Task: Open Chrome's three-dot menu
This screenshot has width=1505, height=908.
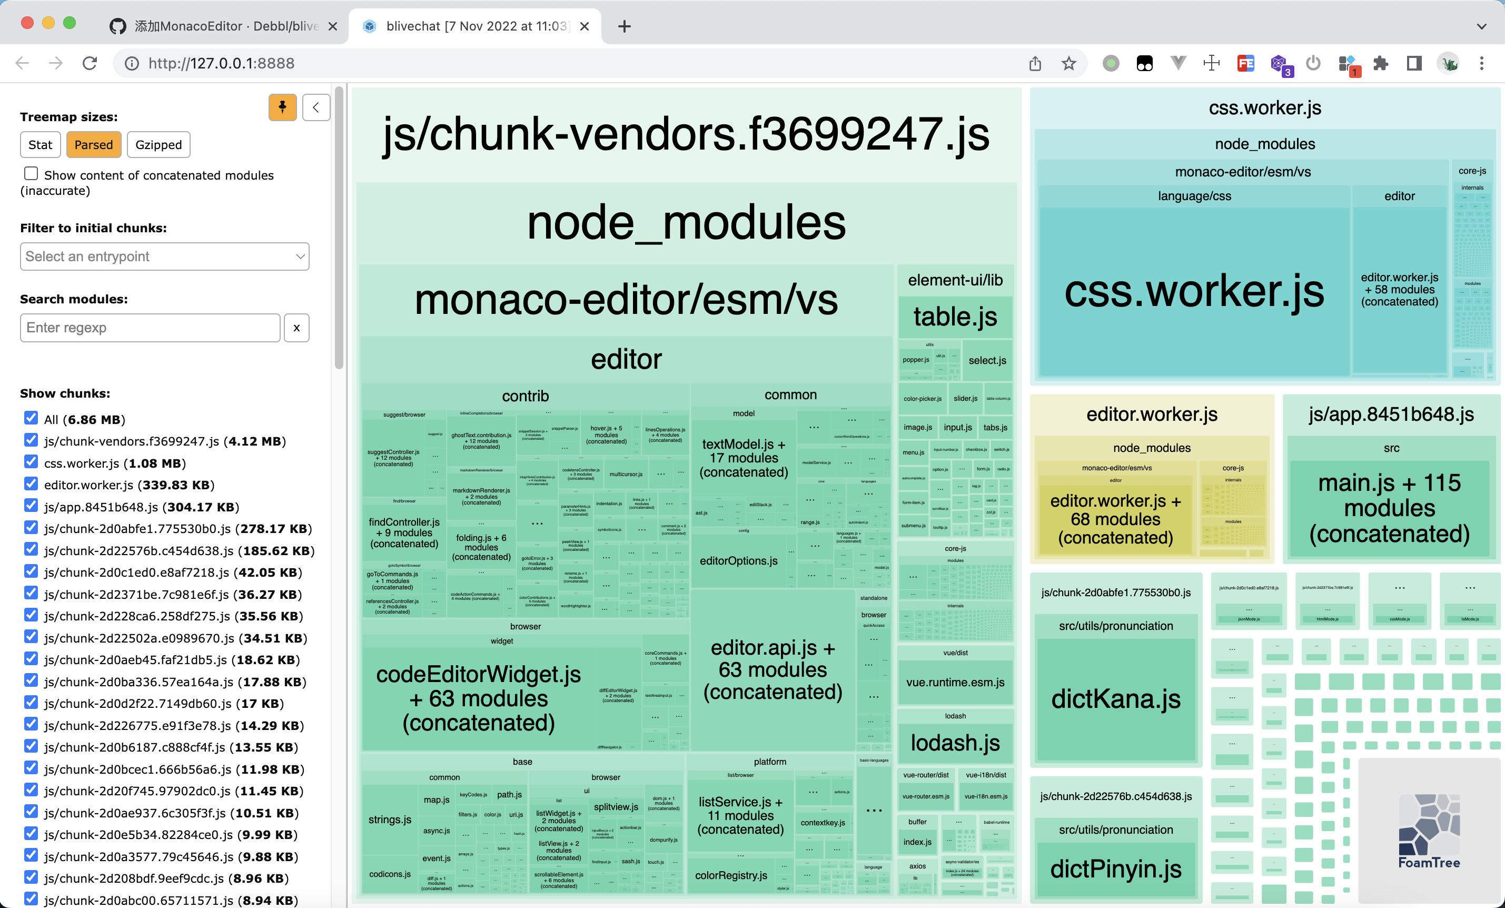Action: (x=1482, y=63)
